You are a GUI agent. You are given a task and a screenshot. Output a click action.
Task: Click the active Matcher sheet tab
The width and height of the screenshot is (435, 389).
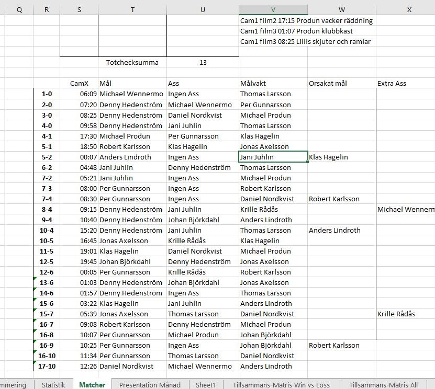pos(92,385)
